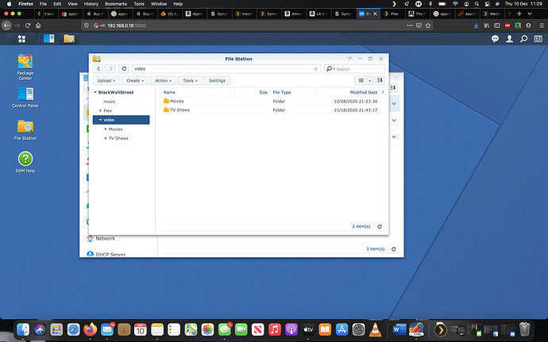
Task: Open Trash in the Dock
Action: tap(524, 329)
